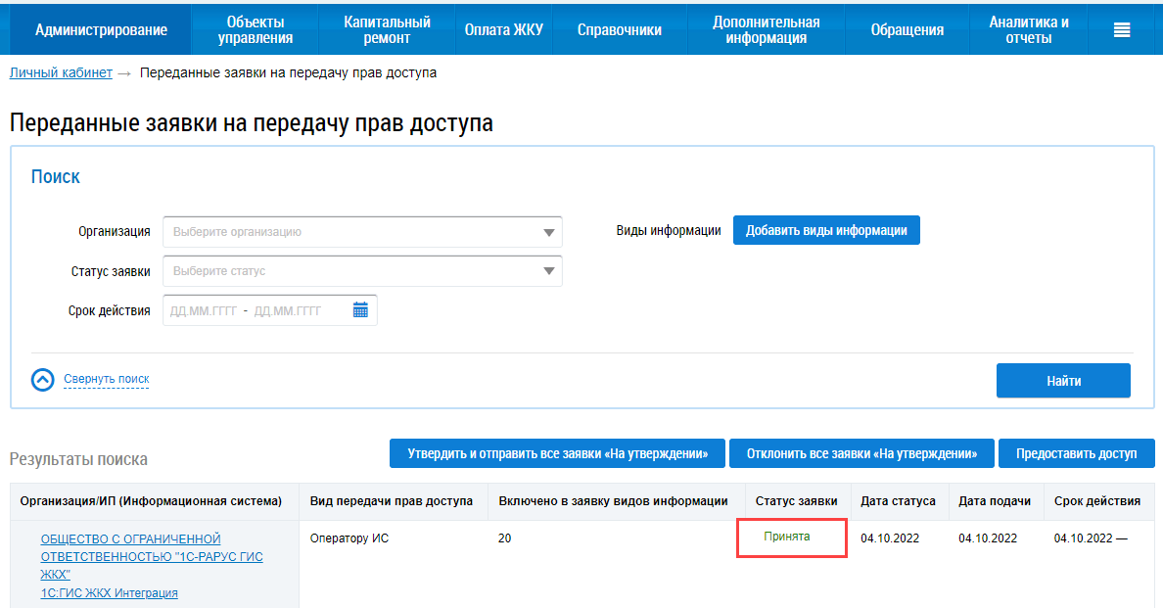Click Отклонить все заявки button
This screenshot has height=608, width=1163.
tap(861, 454)
